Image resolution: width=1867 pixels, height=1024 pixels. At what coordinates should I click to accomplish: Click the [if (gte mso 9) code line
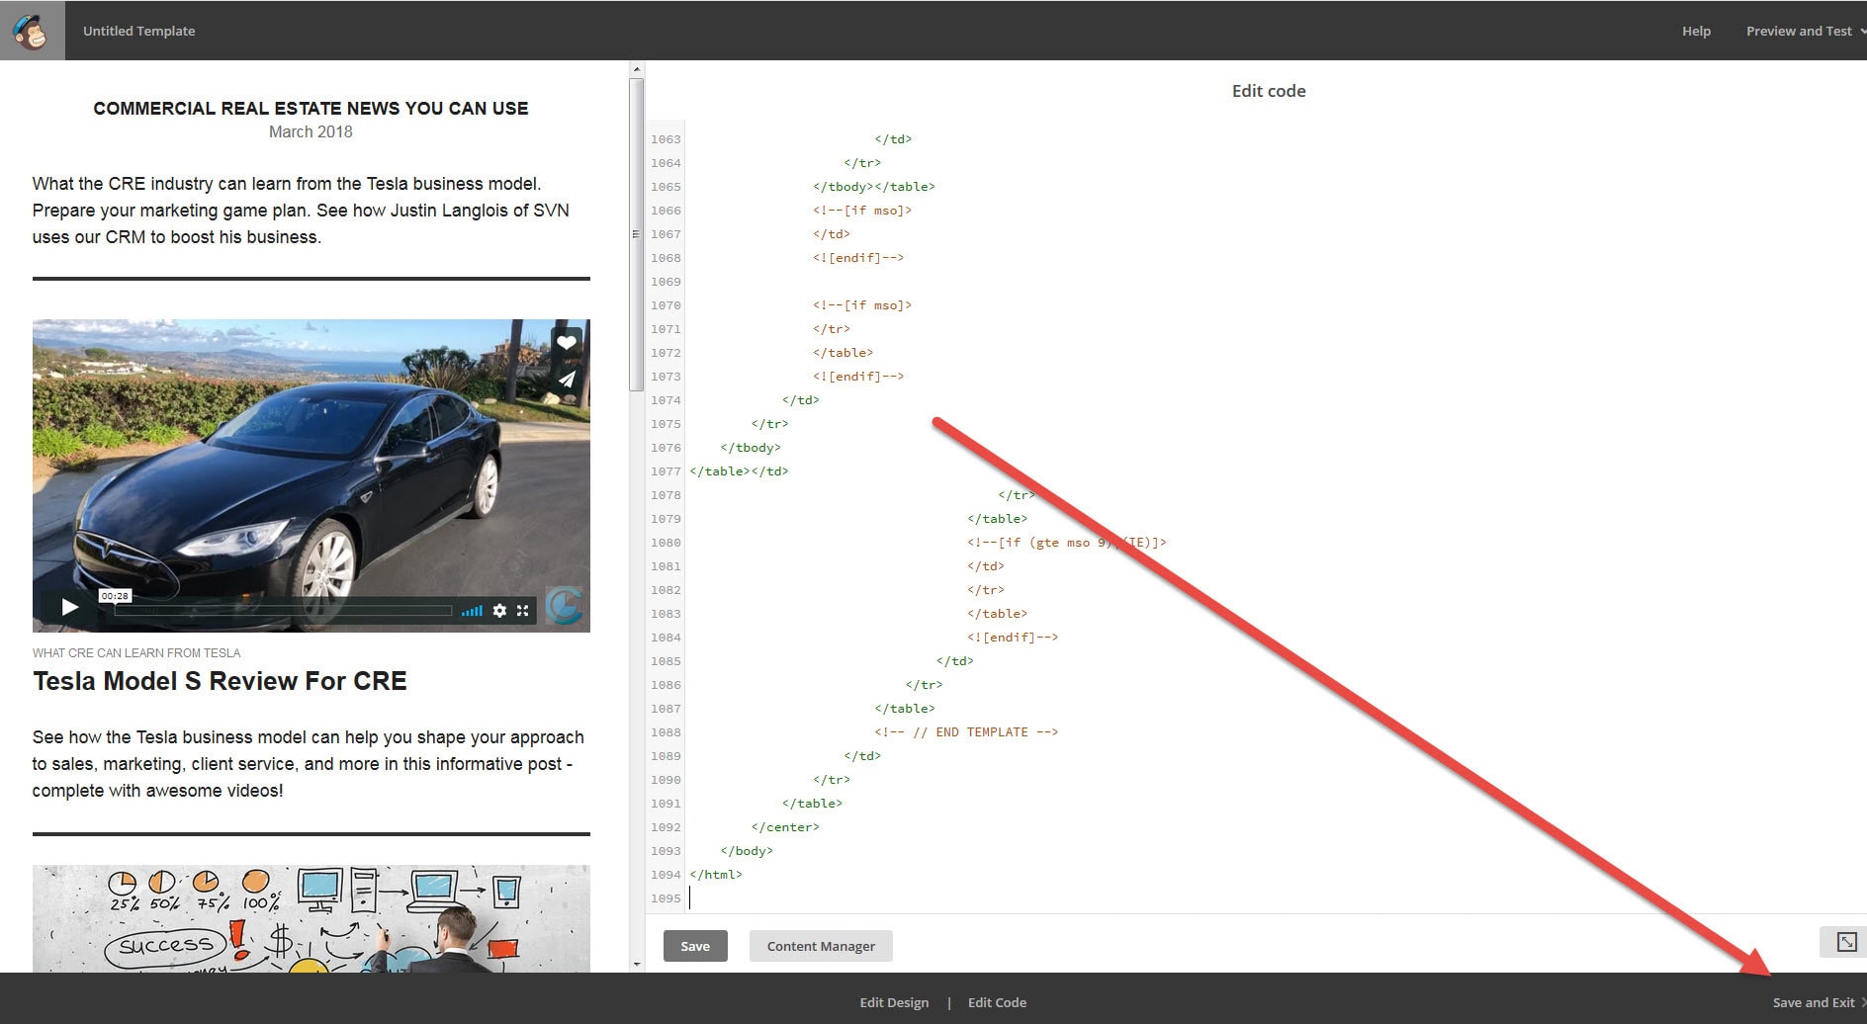(1067, 543)
